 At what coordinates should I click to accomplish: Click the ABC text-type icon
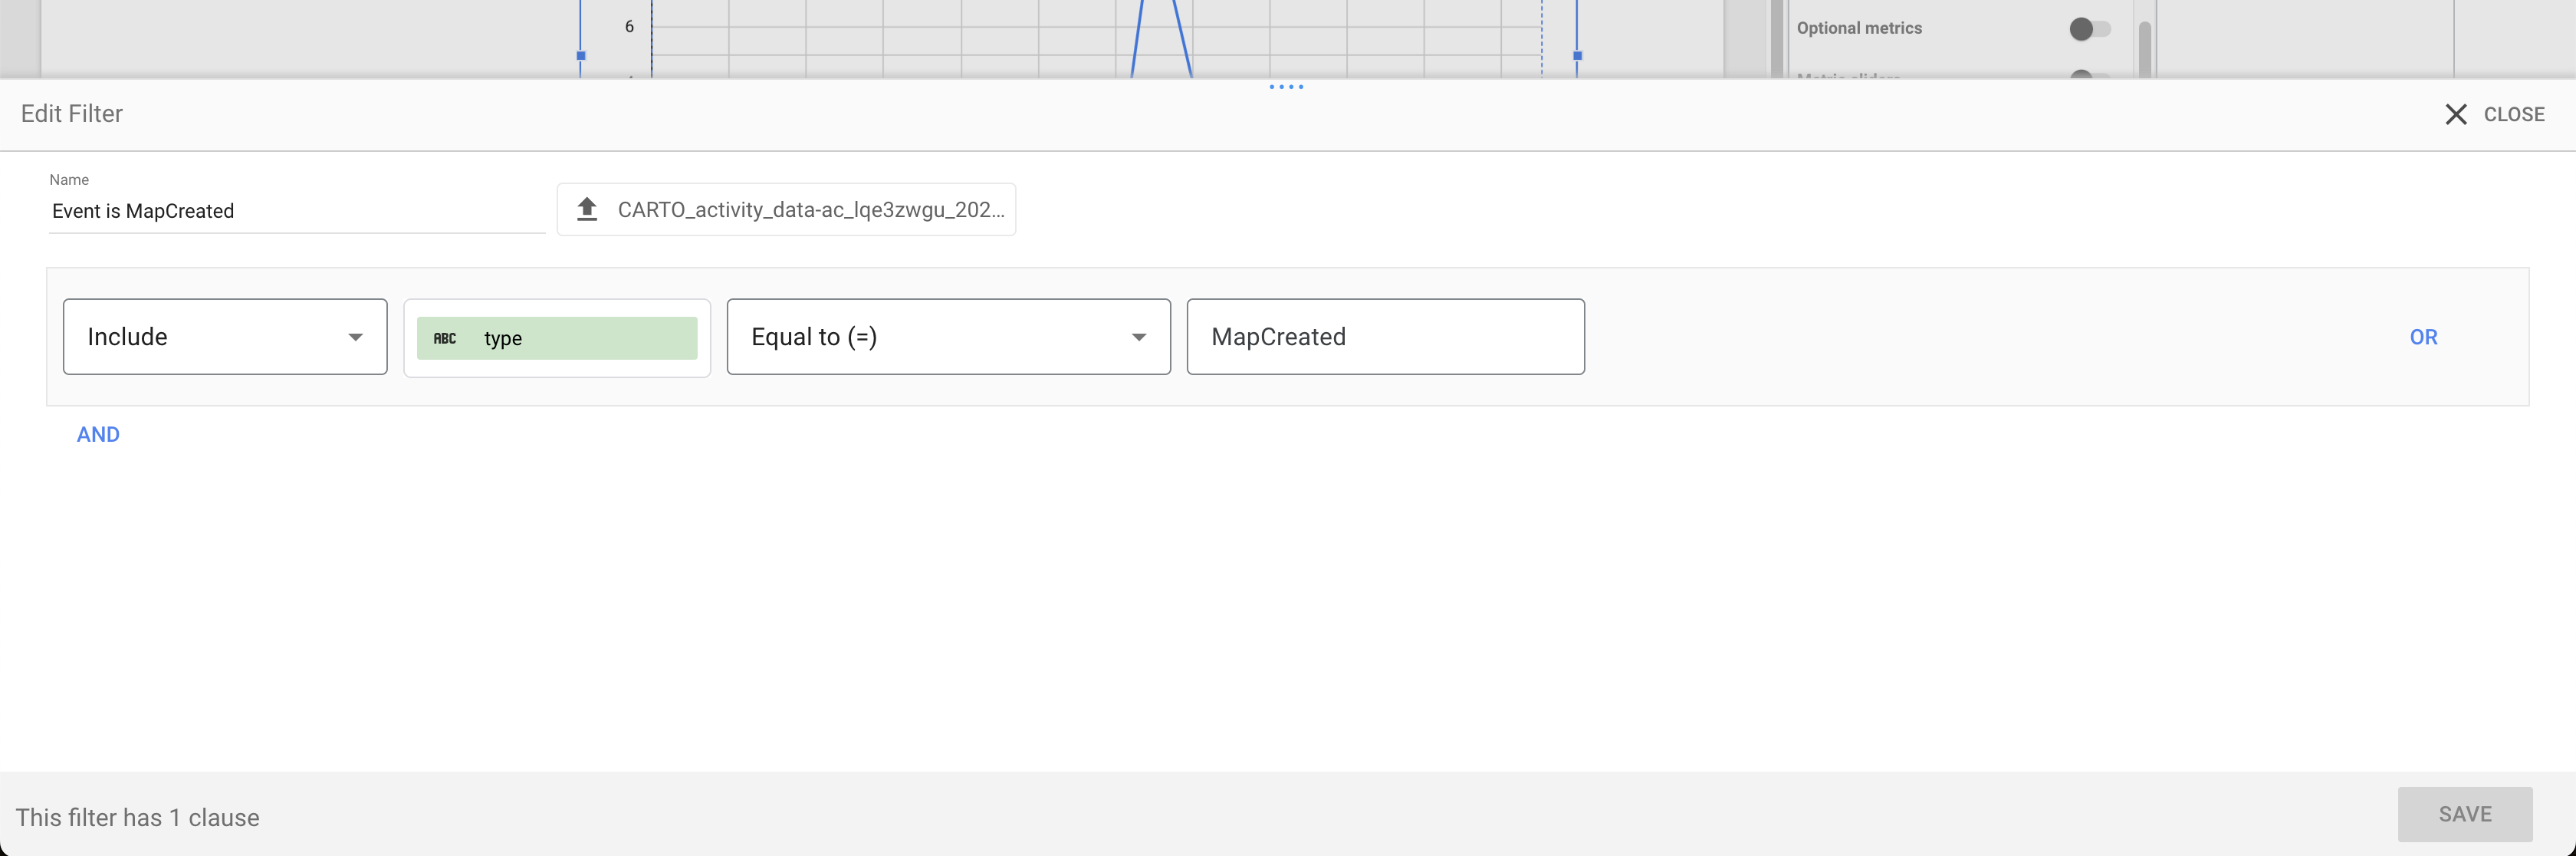point(444,338)
